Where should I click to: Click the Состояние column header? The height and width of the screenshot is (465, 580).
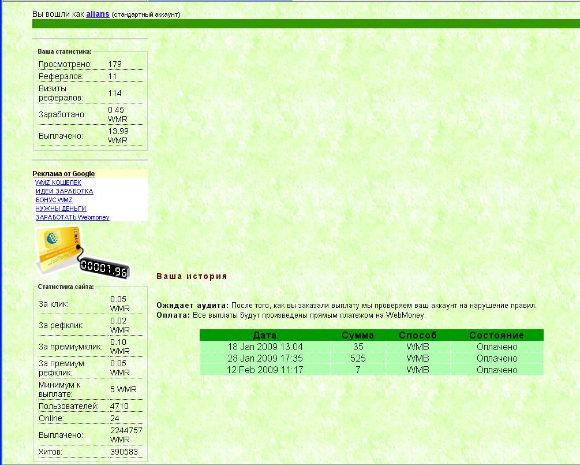[496, 335]
